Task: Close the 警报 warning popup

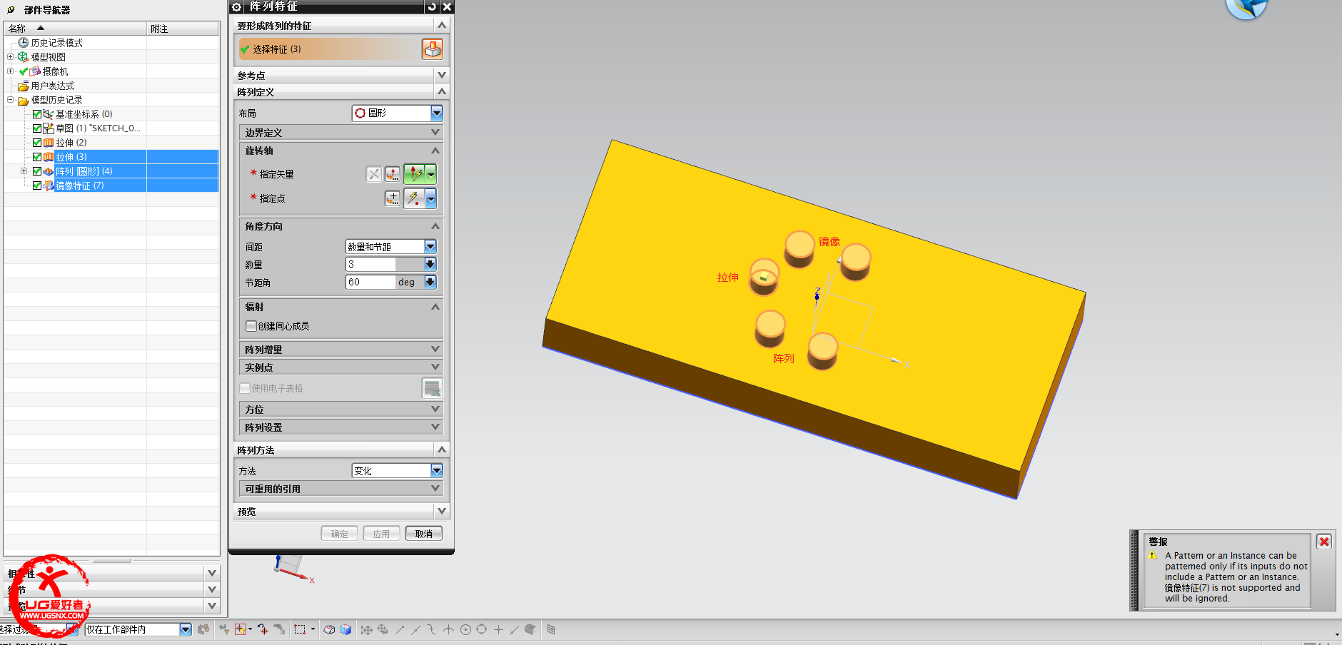Action: (x=1324, y=542)
